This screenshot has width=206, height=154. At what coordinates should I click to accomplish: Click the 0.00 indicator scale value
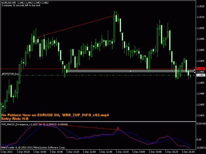(x=199, y=140)
